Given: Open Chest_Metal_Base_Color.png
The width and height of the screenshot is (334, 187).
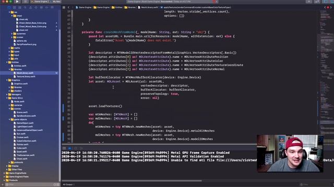Looking at the screenshot, I should pyautogui.click(x=32, y=23).
